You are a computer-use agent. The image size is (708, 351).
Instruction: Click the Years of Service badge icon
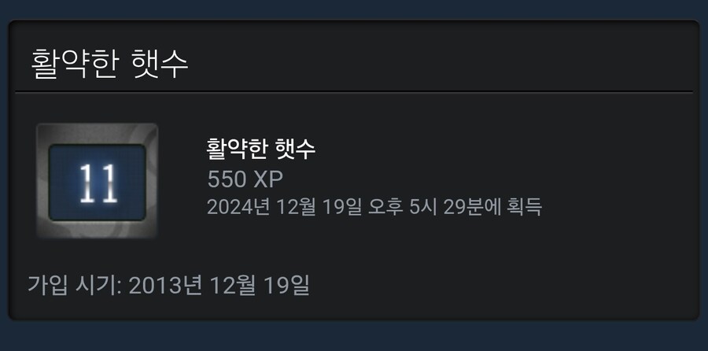(x=97, y=181)
